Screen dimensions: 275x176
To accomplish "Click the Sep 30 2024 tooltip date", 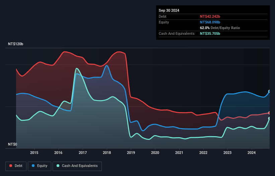I will tap(169, 10).
